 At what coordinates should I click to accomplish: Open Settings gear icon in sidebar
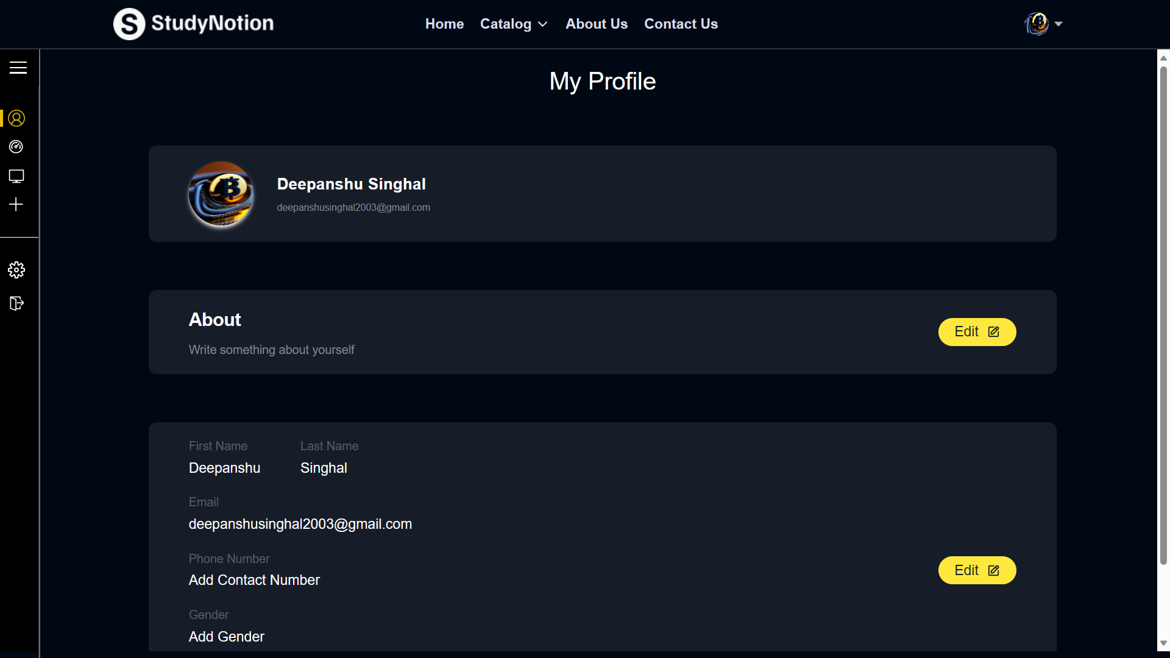tap(16, 270)
